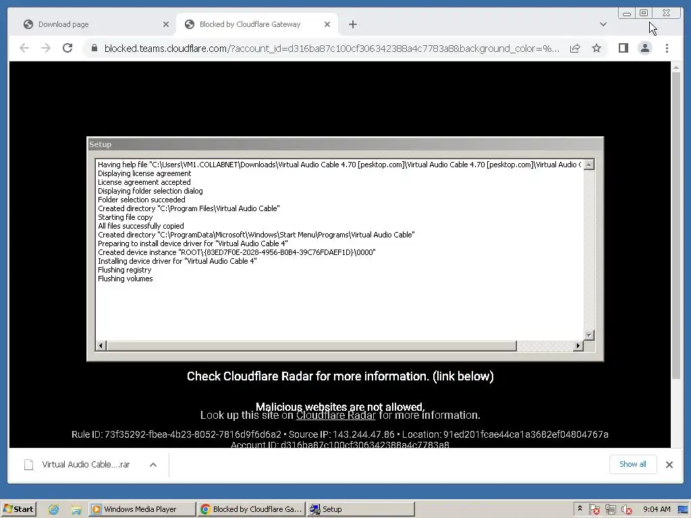
Task: Click the browser page vertical scrollbar thumb
Action: (x=676, y=225)
